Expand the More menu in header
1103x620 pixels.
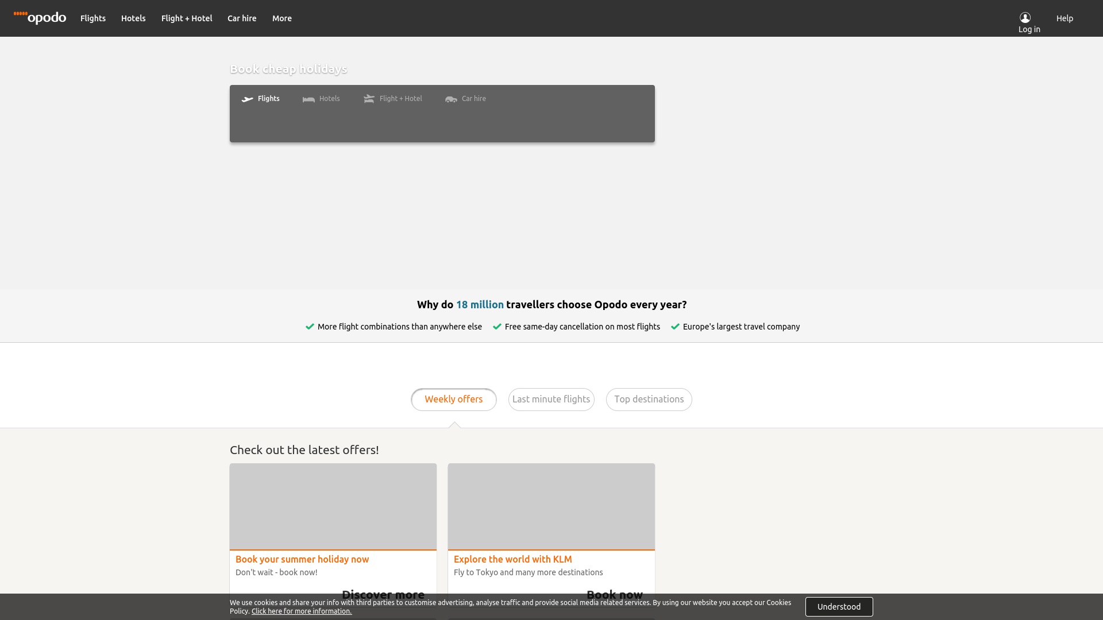282,18
